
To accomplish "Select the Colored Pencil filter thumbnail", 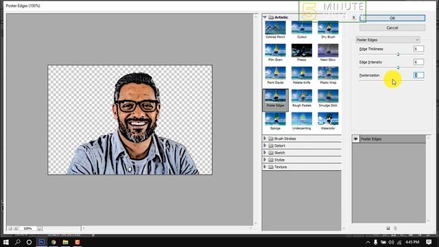I will tap(275, 27).
